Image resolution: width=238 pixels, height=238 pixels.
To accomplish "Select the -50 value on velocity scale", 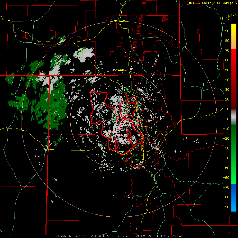I will tap(226, 168).
